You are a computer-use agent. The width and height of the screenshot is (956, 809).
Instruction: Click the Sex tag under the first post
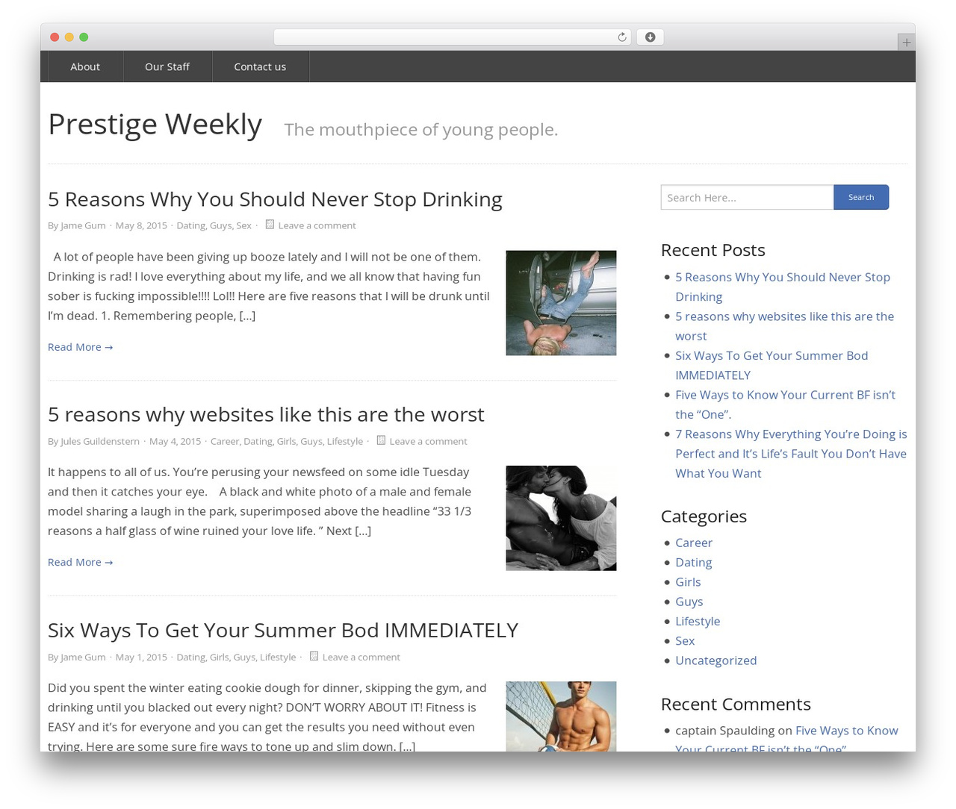click(243, 225)
